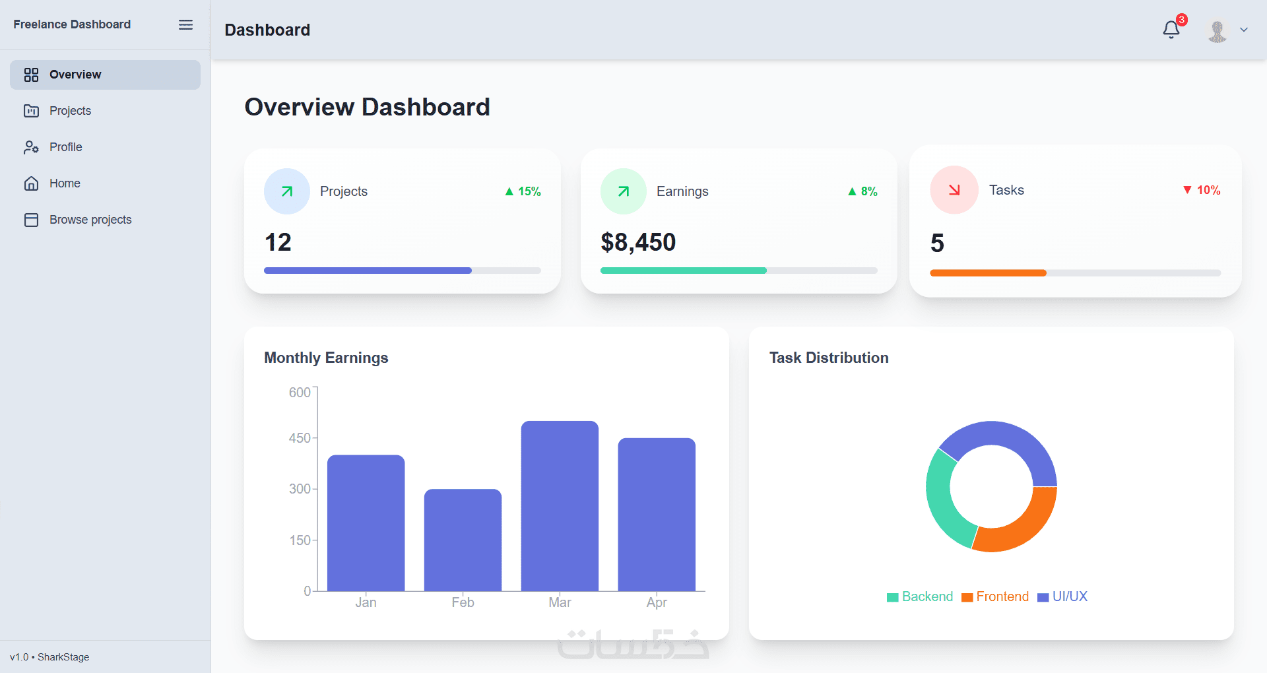1267x673 pixels.
Task: Click the Freelance Dashboard title
Action: [x=72, y=24]
